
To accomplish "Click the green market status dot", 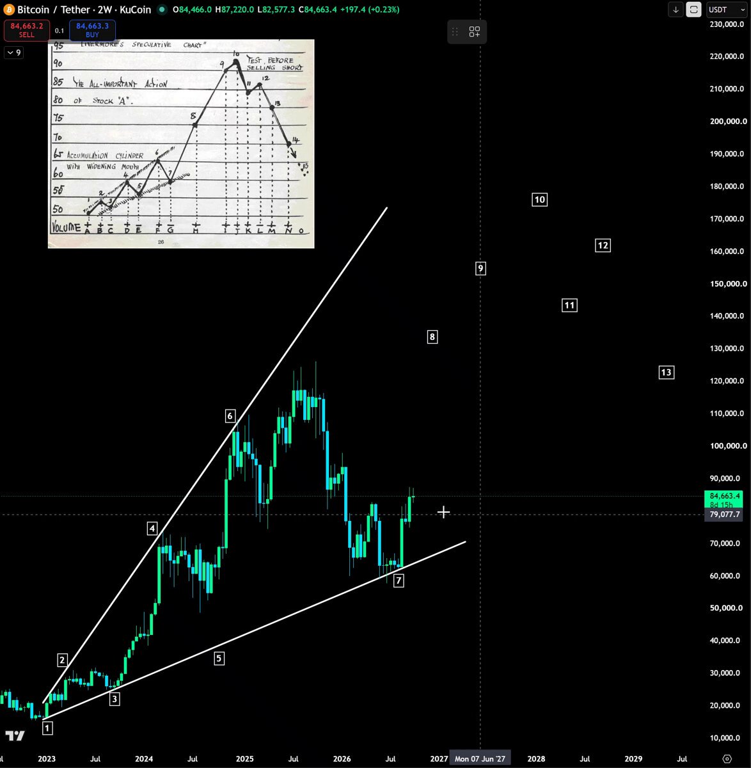I will pos(161,10).
